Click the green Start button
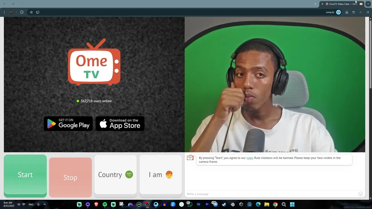This screenshot has height=209, width=372. tap(25, 176)
